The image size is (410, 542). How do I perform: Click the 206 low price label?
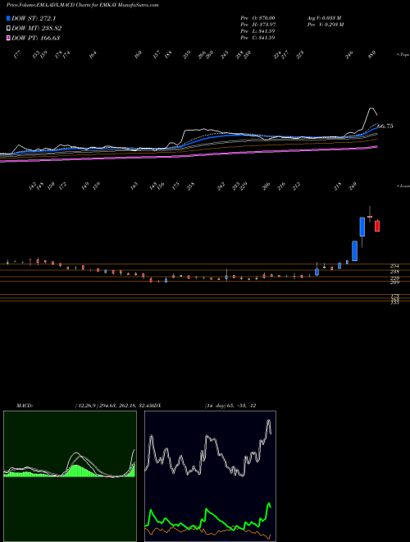266,186
